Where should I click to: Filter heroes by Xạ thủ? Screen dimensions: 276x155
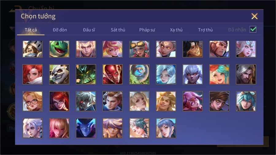coord(176,30)
